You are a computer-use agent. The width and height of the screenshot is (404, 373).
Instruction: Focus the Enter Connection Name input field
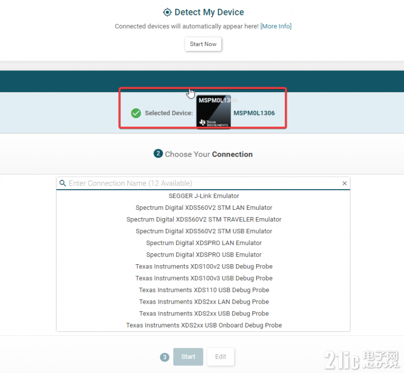[203, 183]
